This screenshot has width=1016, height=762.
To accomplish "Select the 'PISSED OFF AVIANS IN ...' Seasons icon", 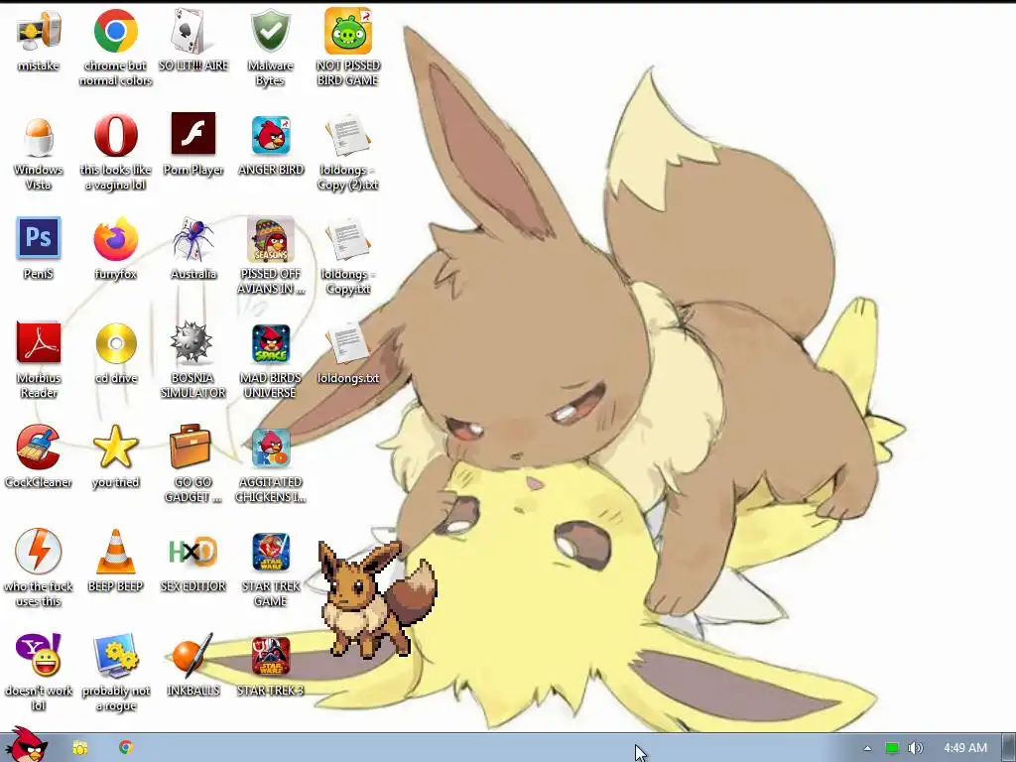I will (x=270, y=239).
